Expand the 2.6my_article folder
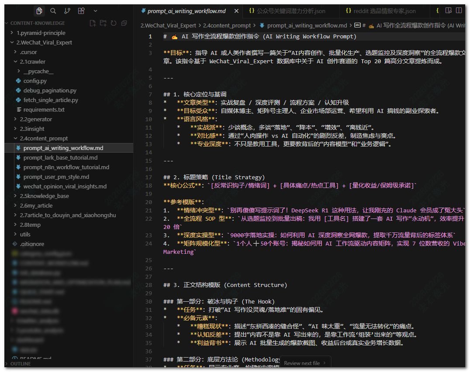Screen dimensions: 470x372 click(36, 205)
